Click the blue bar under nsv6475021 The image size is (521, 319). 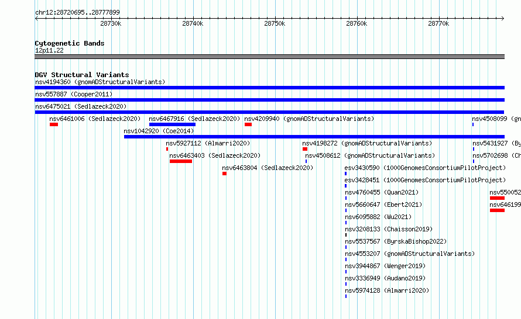pos(269,112)
